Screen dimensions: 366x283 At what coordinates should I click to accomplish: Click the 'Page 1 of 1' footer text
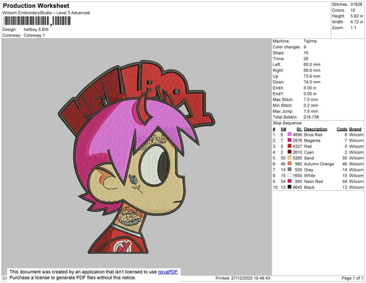pos(353,278)
